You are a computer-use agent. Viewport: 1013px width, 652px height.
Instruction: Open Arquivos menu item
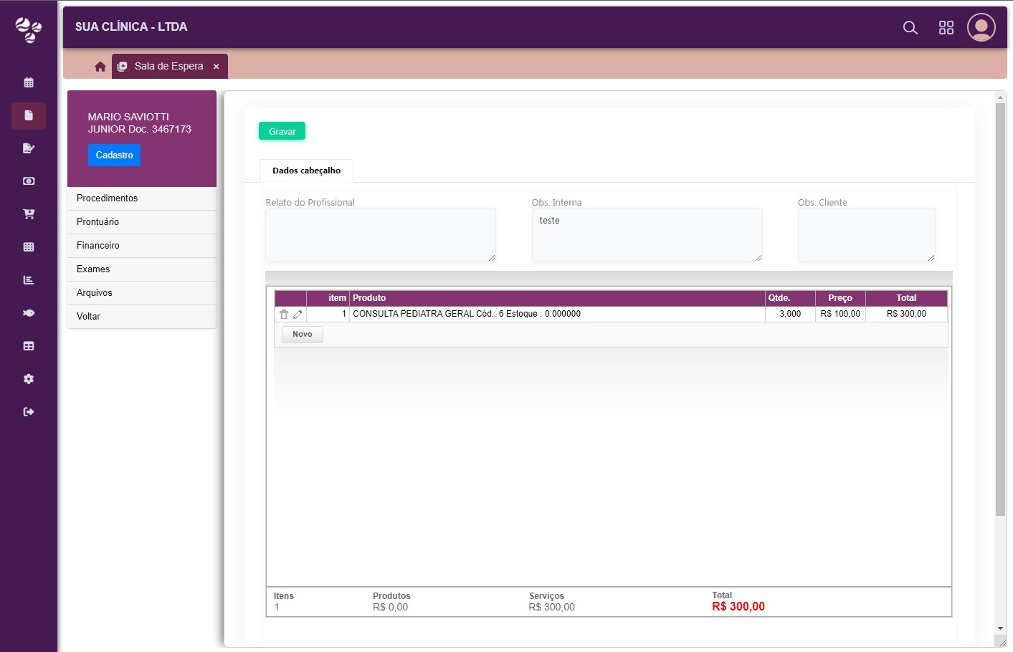142,293
